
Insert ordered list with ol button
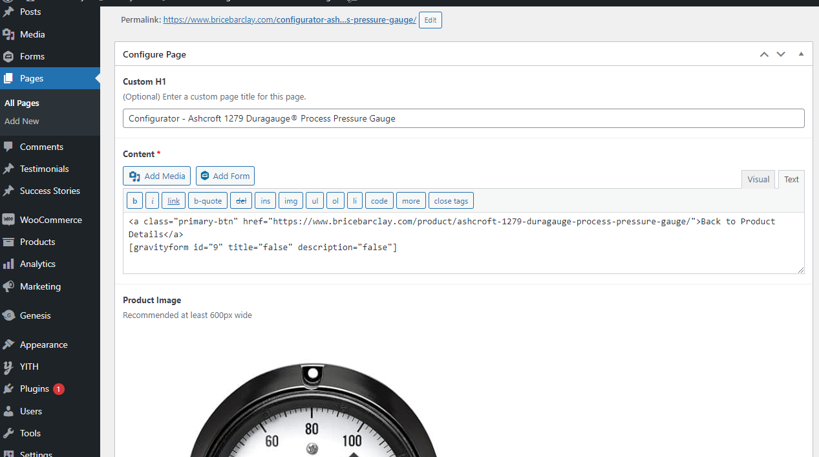pyautogui.click(x=335, y=201)
